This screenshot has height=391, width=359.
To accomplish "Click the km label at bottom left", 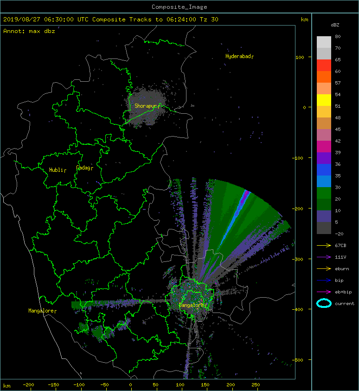I will pos(7,386).
